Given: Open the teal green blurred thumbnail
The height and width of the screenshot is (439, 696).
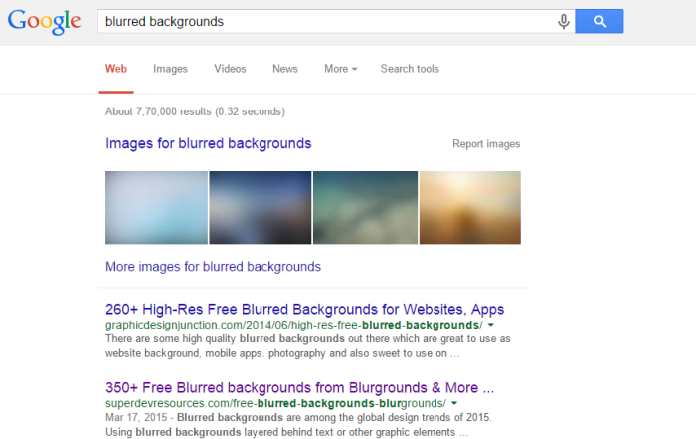Looking at the screenshot, I should click(365, 207).
